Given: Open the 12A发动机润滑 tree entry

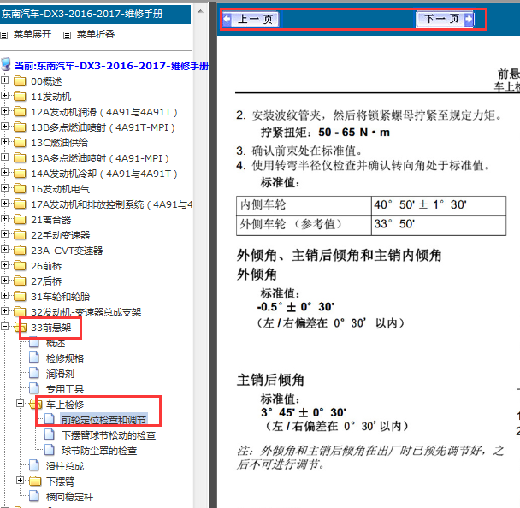Looking at the screenshot, I should coord(103,112).
